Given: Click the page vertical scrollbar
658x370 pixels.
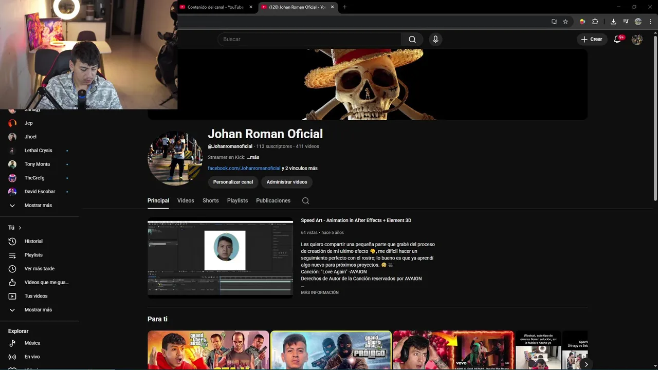Looking at the screenshot, I should point(655,117).
